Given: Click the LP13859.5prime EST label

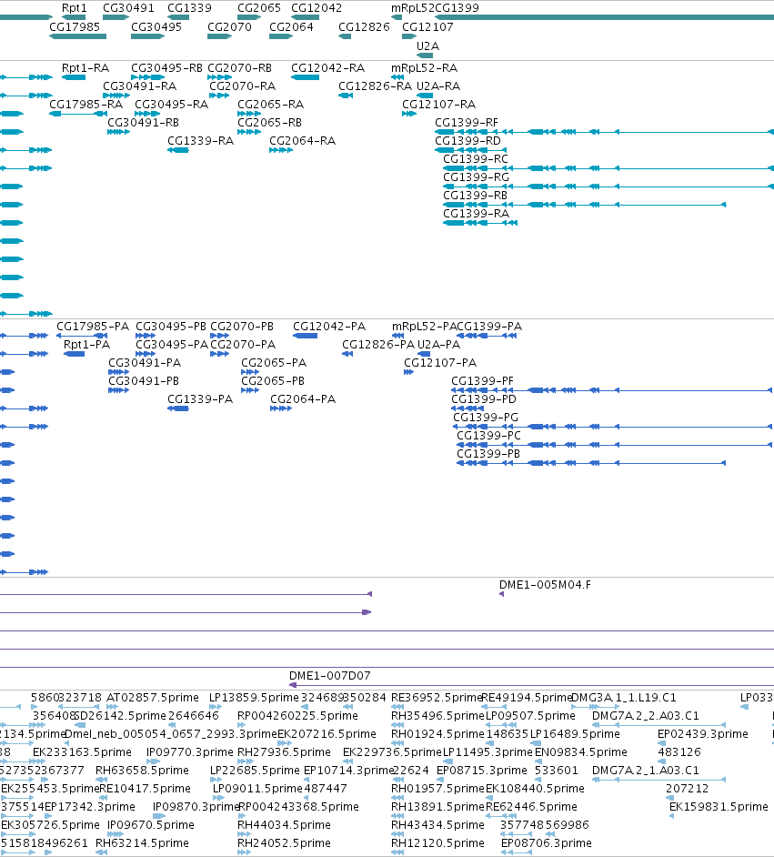Looking at the screenshot, I should click(254, 698).
